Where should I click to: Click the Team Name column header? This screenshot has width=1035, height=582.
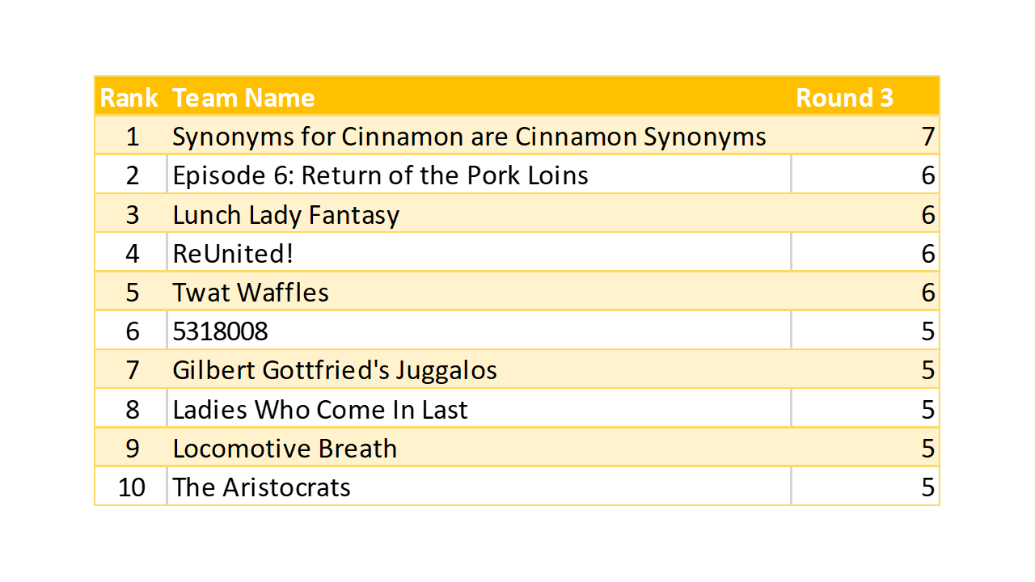[x=243, y=98]
